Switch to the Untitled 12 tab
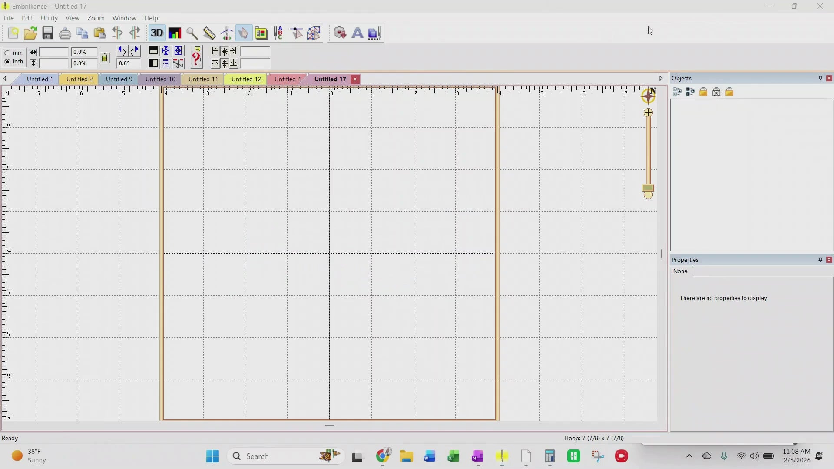 pos(246,79)
